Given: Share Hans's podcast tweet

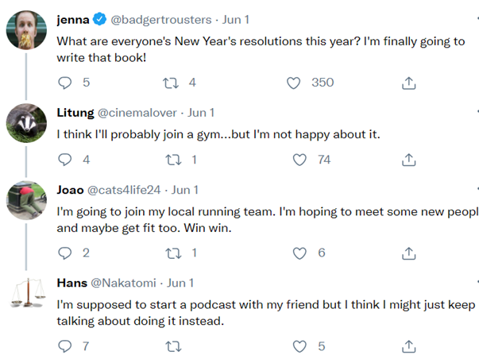Looking at the screenshot, I should point(409,345).
